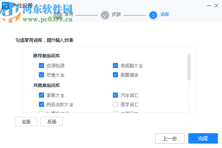
Task: Toggle the 股票基金 checkbox
Action: point(115,75)
